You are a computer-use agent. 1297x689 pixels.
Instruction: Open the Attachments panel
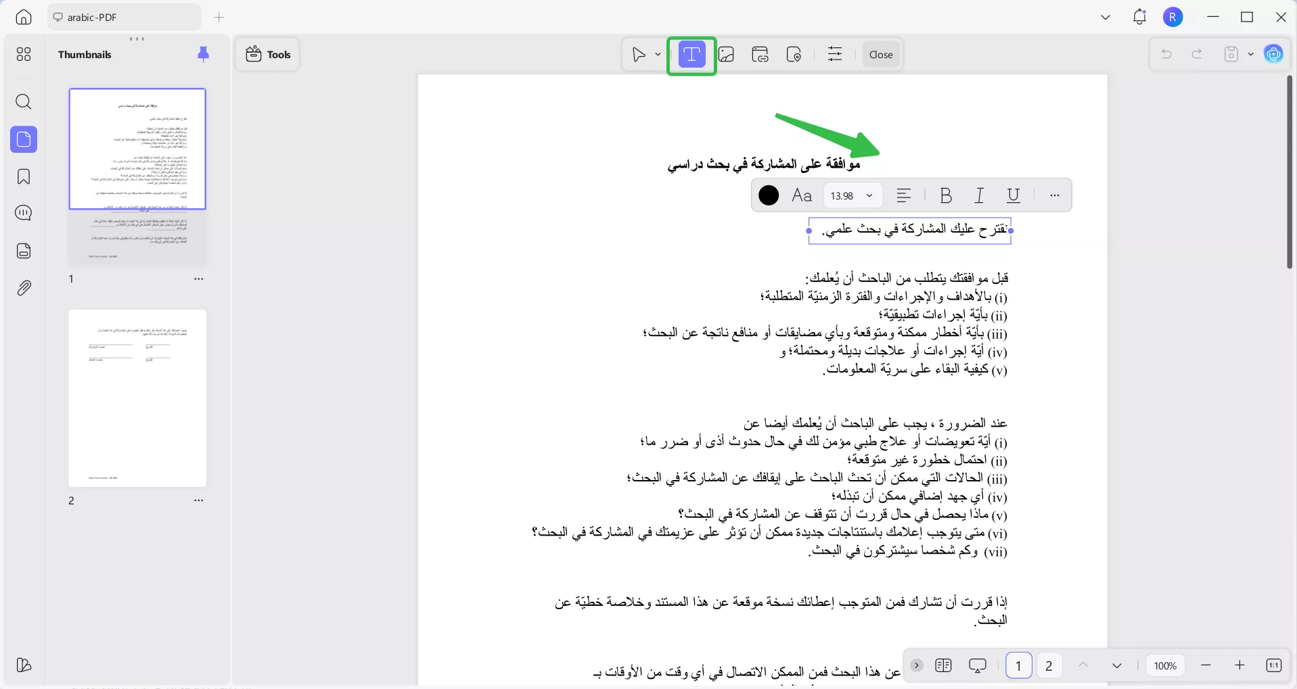pyautogui.click(x=24, y=287)
